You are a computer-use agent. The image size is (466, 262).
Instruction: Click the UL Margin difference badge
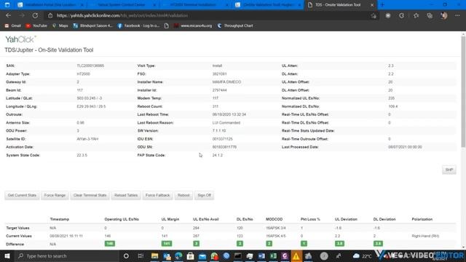click(x=167, y=244)
